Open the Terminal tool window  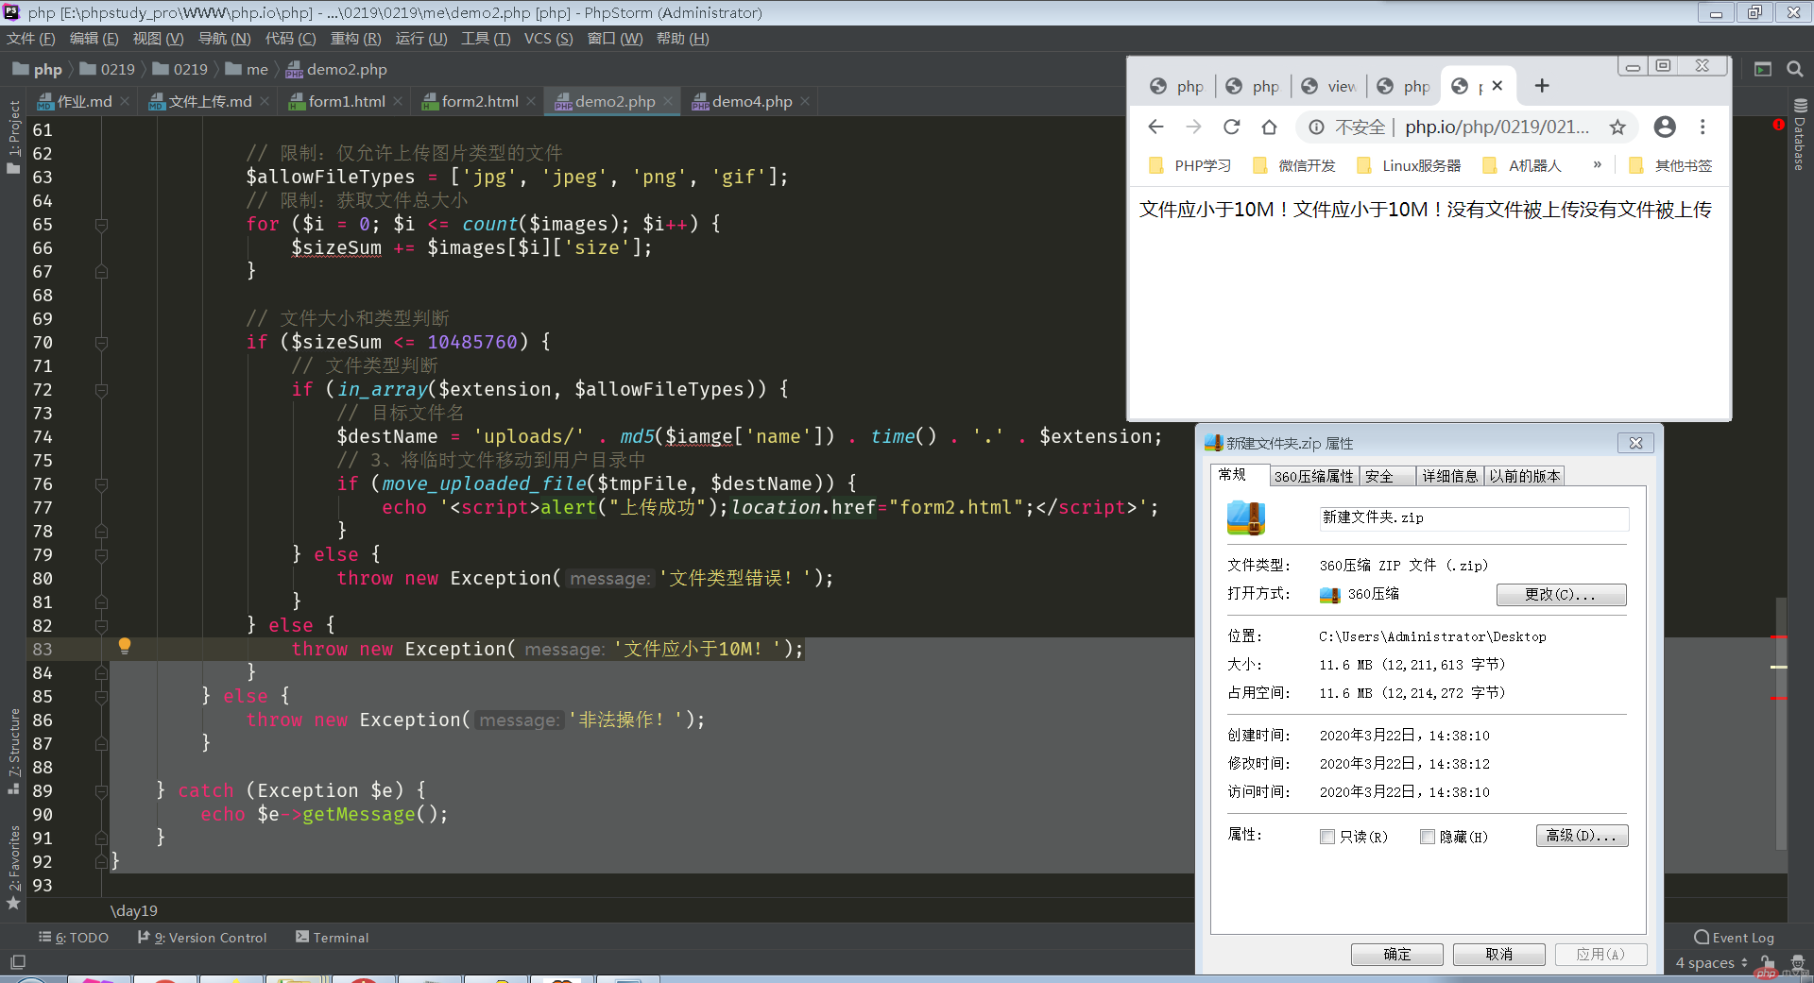coord(332,938)
